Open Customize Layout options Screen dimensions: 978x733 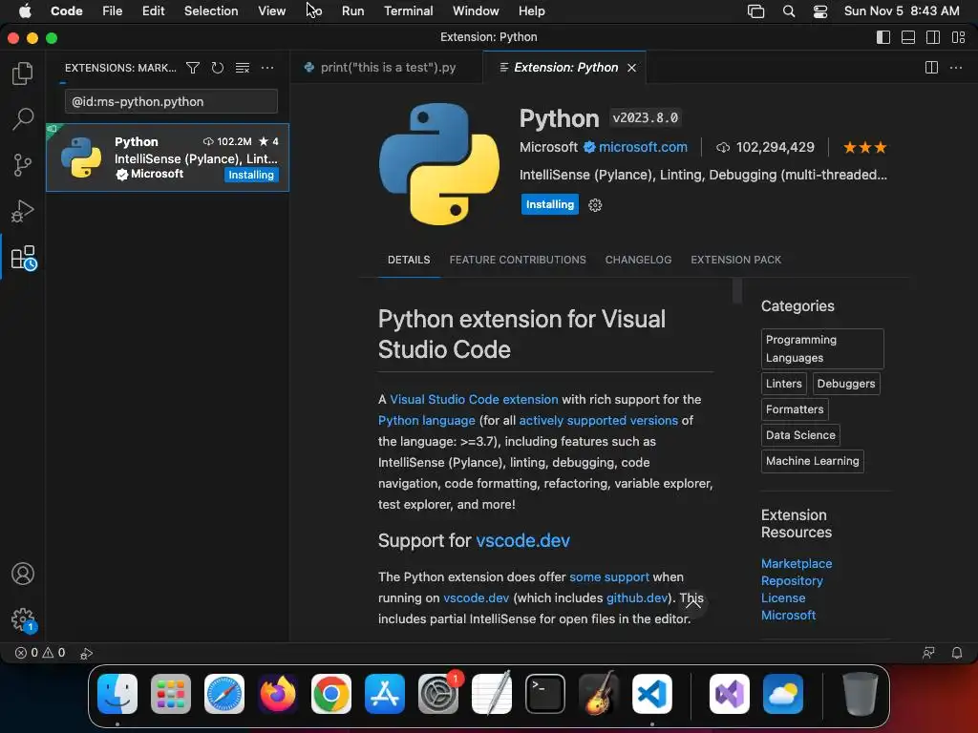point(959,37)
